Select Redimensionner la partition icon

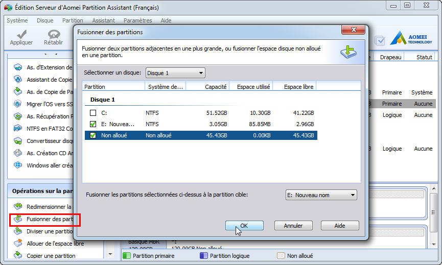(18, 206)
